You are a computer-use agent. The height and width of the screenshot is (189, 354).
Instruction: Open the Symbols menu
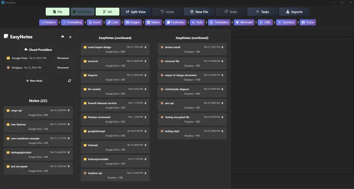(x=286, y=22)
